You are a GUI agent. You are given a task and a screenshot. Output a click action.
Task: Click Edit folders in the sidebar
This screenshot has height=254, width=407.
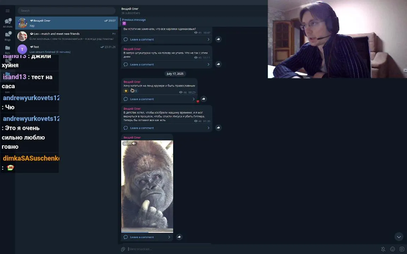click(x=7, y=90)
